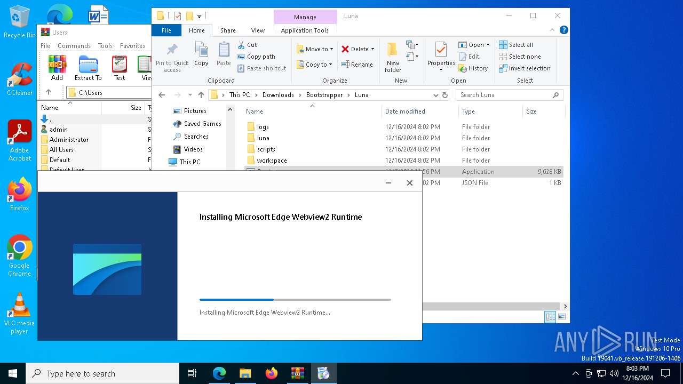Image resolution: width=683 pixels, height=384 pixels.
Task: Create a New folder
Action: (393, 58)
